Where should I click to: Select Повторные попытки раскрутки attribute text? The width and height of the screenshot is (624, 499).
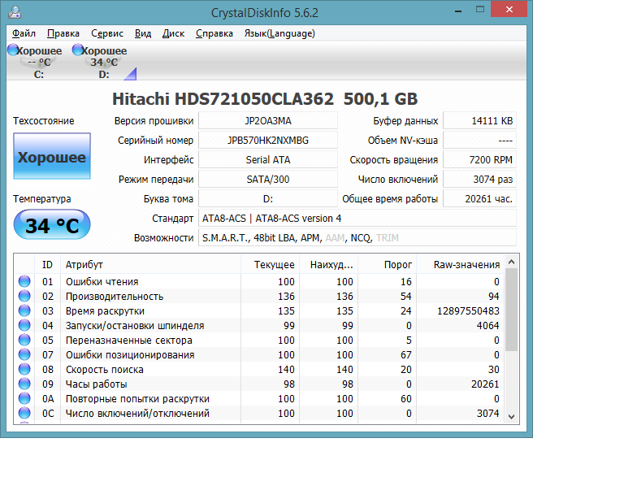pos(137,399)
